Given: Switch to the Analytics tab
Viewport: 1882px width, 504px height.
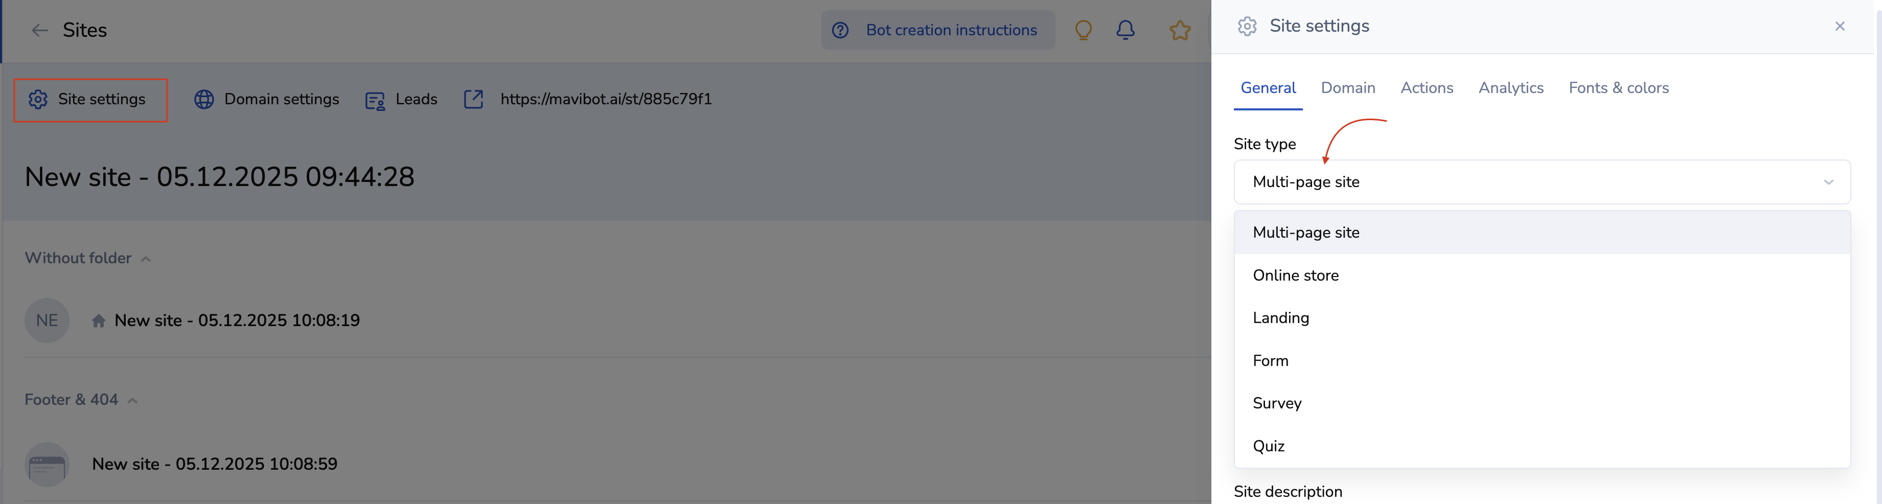Looking at the screenshot, I should coord(1510,87).
